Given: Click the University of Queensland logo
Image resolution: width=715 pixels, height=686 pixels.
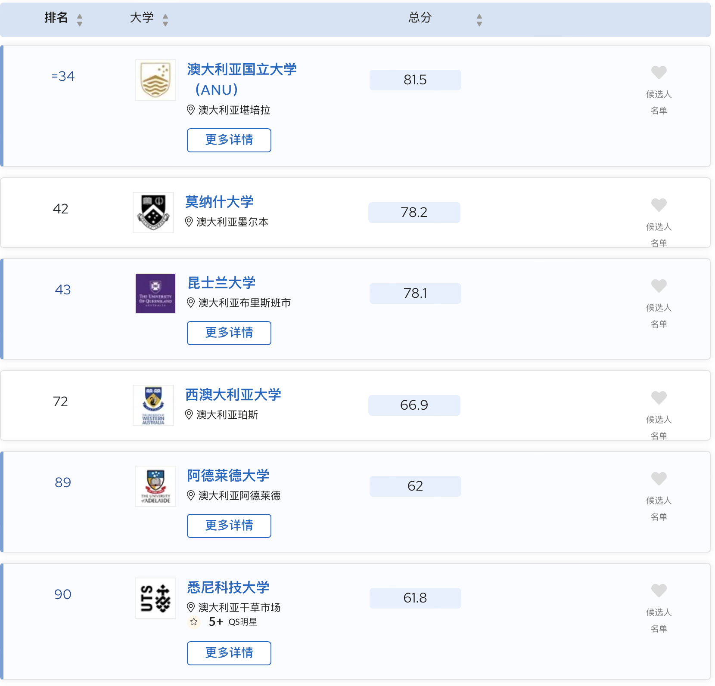Looking at the screenshot, I should tap(155, 294).
